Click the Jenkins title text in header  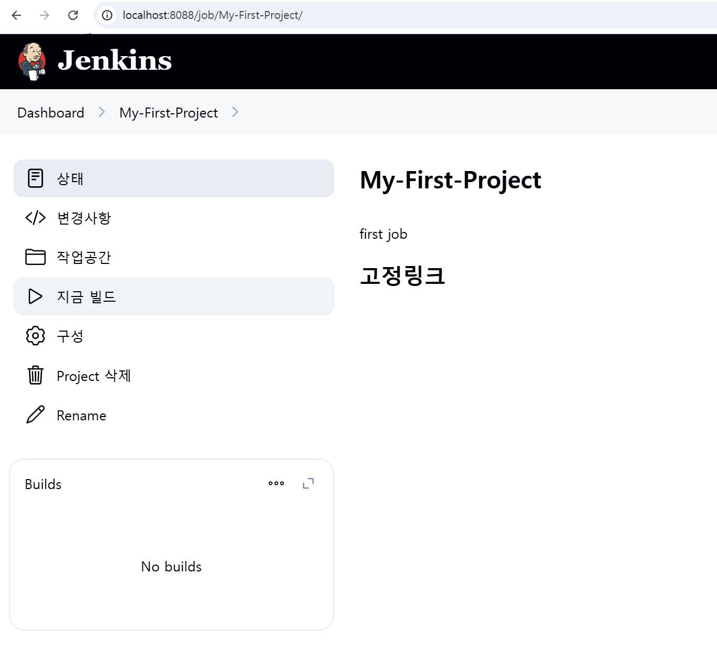(x=115, y=60)
